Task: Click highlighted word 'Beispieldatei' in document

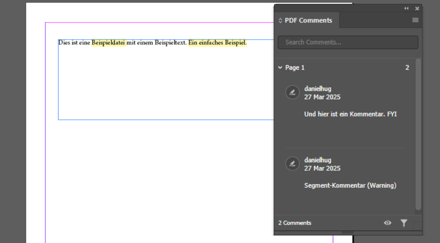Action: [108, 43]
